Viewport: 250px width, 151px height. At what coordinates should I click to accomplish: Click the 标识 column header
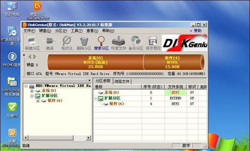click(x=192, y=87)
